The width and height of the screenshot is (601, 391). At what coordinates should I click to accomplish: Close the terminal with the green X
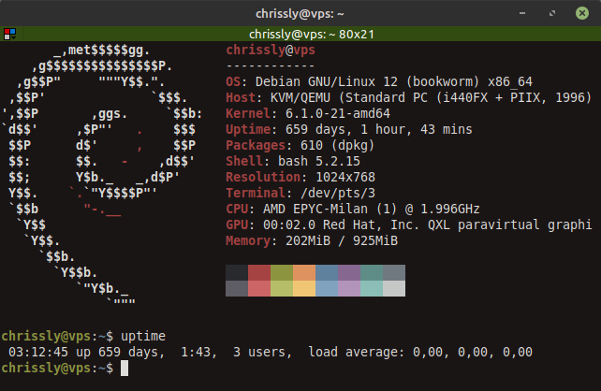[582, 13]
